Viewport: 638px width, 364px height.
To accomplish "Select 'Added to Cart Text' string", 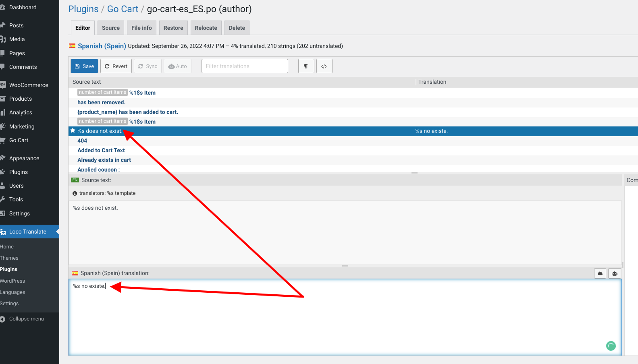I will pos(101,150).
